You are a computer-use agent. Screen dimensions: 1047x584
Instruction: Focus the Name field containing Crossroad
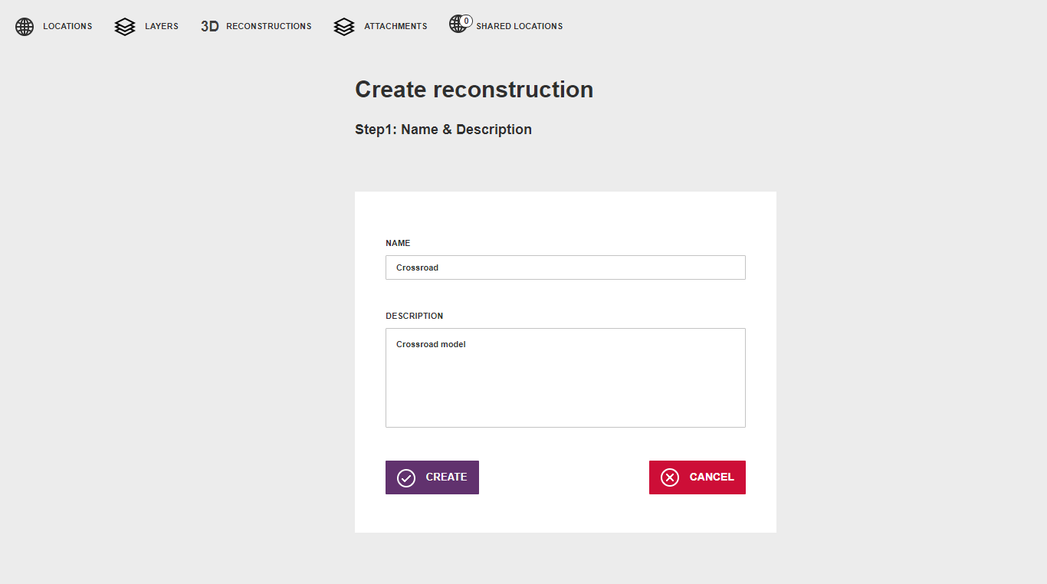coord(566,267)
